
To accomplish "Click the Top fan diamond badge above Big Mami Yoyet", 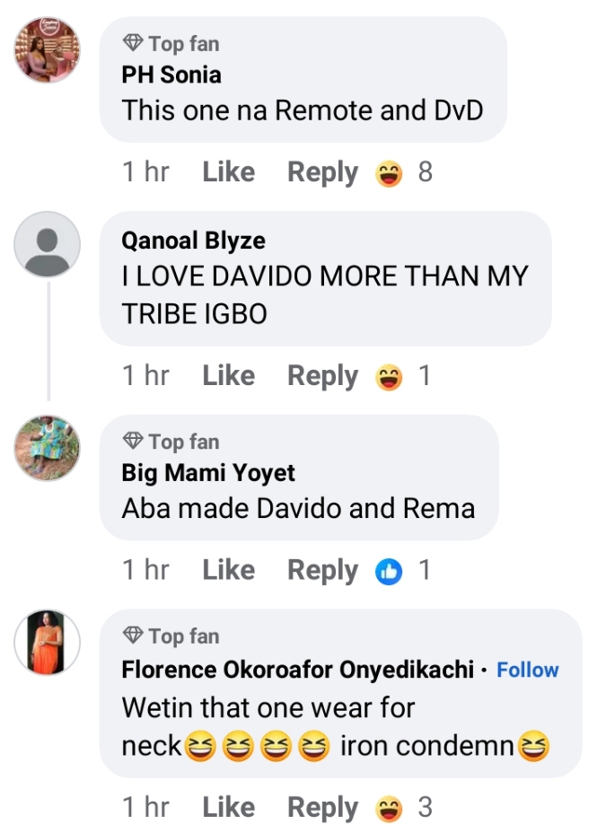I will point(134,441).
